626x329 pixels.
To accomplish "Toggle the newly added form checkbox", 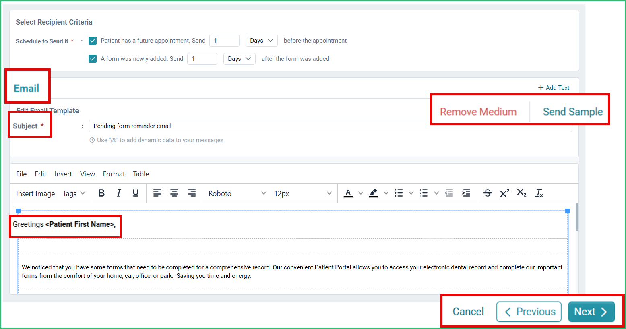I will click(92, 58).
